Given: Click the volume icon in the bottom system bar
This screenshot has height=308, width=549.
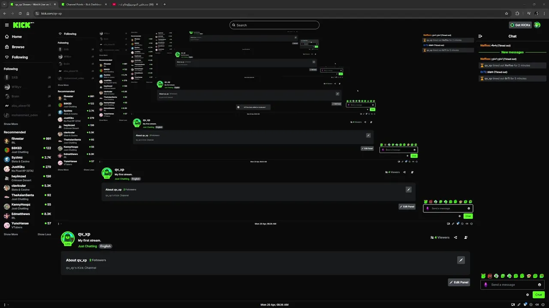Looking at the screenshot, I should coord(537,305).
